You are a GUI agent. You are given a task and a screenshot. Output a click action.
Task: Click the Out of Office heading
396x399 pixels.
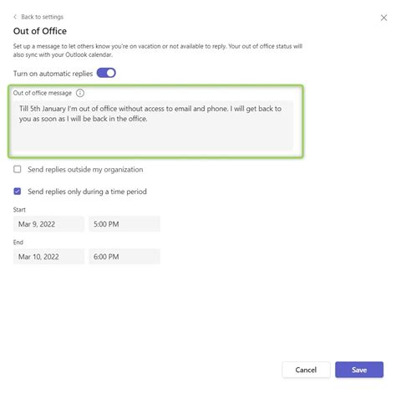pos(40,31)
